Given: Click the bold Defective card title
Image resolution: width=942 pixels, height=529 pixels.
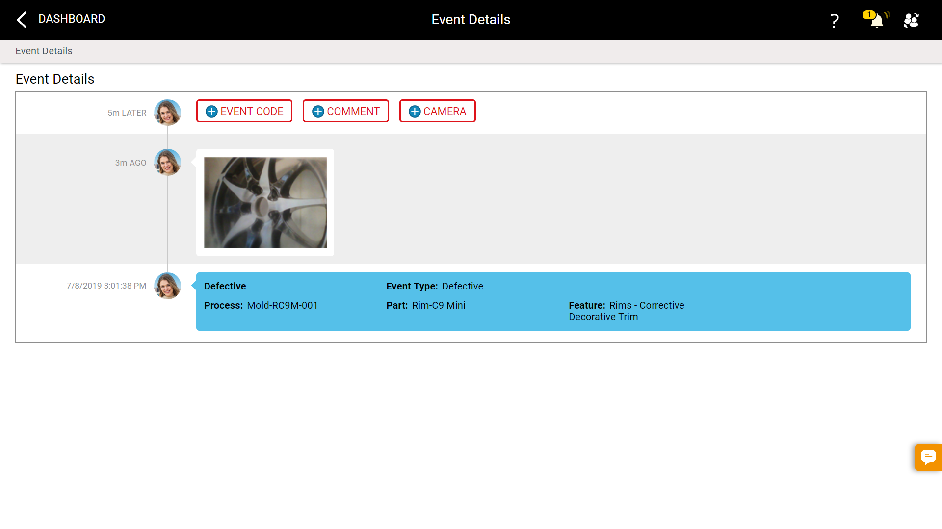Looking at the screenshot, I should (x=225, y=286).
